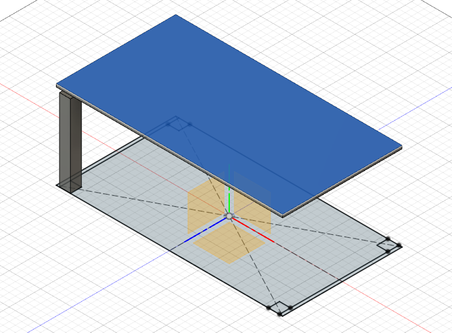Select the bold blue origin axis segment

(x=205, y=230)
